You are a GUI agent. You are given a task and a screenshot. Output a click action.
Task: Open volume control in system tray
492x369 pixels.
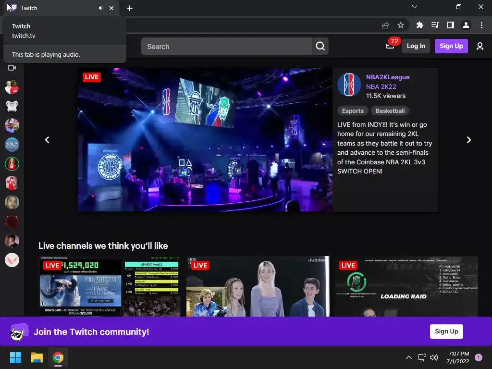click(434, 357)
